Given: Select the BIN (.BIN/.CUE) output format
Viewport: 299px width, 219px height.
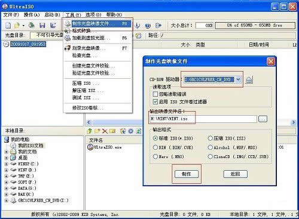Looking at the screenshot, I should 155,147.
